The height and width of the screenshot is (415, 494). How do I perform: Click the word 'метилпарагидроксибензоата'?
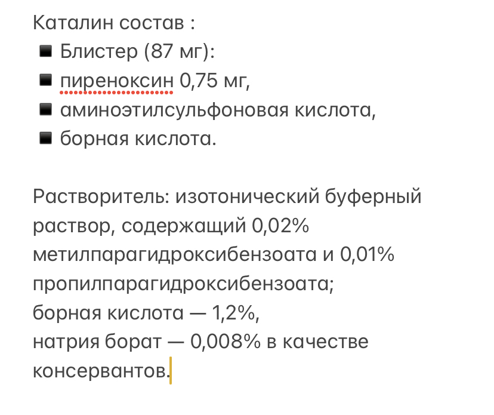tap(175, 255)
